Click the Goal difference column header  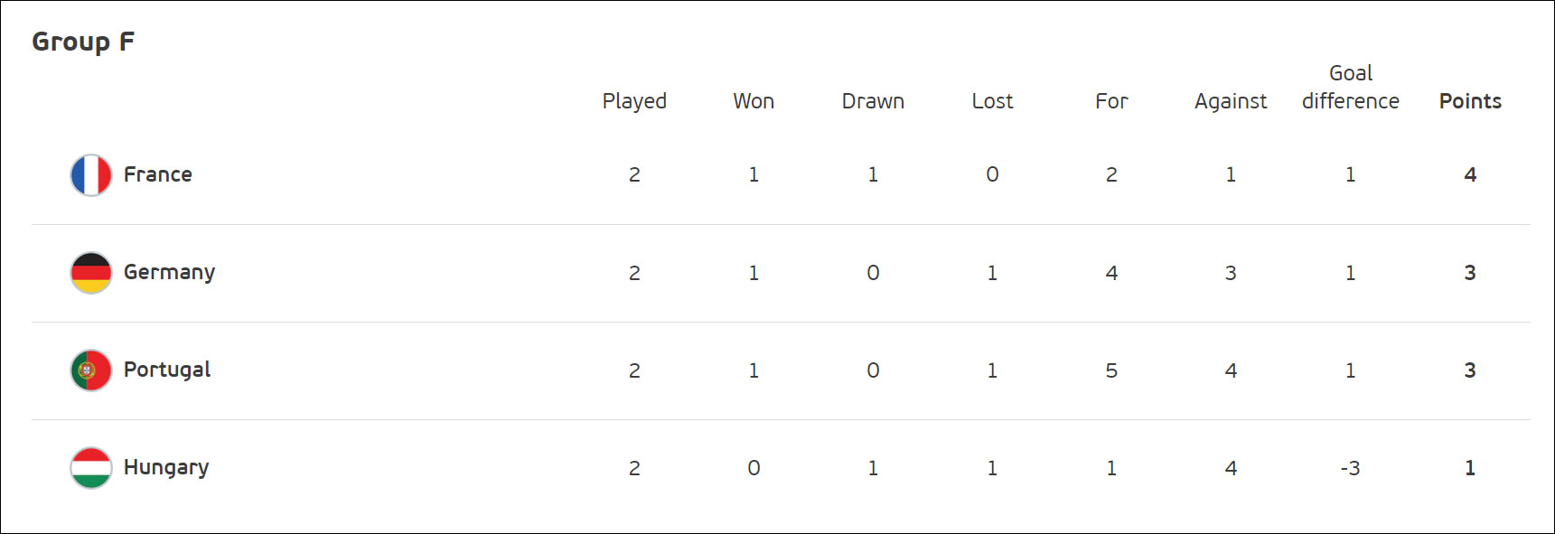coord(1351,88)
